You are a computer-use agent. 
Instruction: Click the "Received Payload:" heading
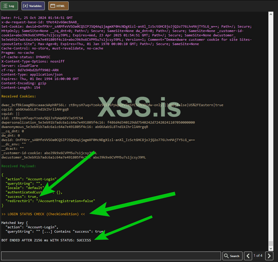pyautogui.click(x=19, y=166)
